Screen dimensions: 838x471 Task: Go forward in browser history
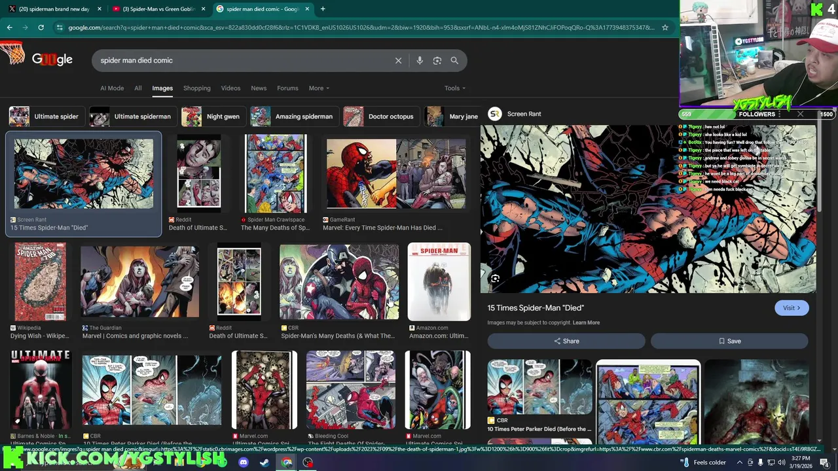25,27
